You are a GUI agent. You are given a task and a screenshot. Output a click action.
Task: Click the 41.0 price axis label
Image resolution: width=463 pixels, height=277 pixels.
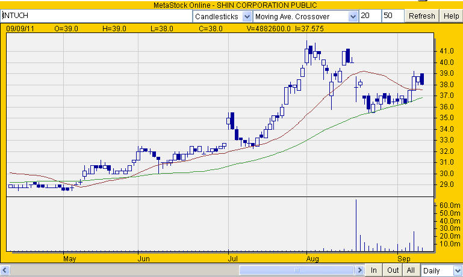click(x=447, y=51)
